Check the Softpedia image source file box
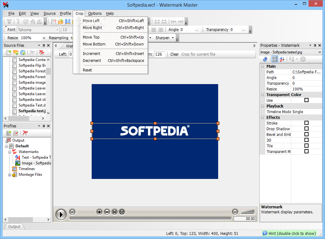This screenshot has width=325, height=239. pos(15,83)
